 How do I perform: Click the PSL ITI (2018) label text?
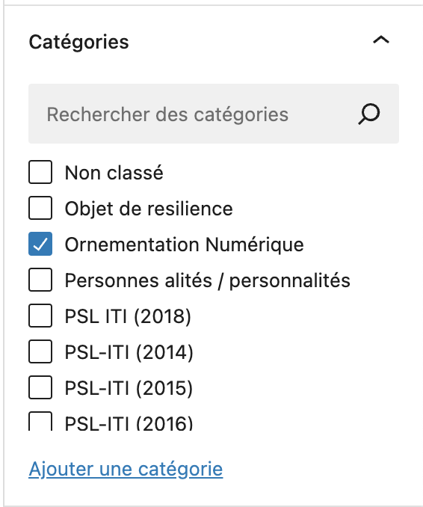point(128,316)
